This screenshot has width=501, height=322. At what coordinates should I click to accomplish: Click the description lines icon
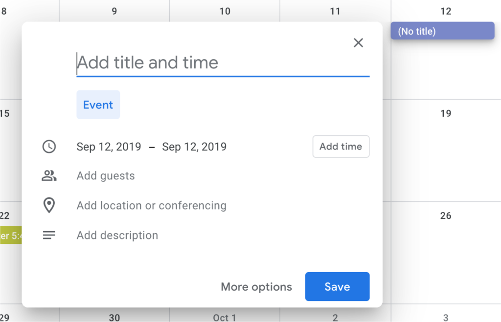(x=49, y=235)
